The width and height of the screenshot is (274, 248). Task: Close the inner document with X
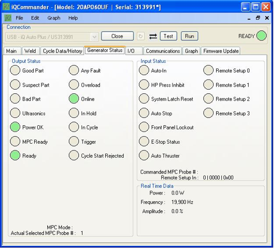267,18
